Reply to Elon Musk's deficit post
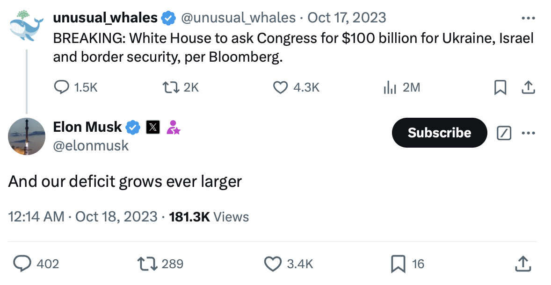Screen dimensions: 551x285 point(22,264)
